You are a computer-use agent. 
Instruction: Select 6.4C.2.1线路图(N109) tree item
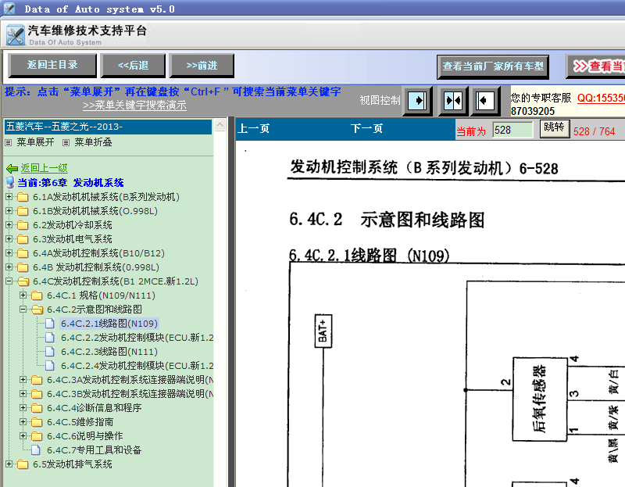coord(109,324)
